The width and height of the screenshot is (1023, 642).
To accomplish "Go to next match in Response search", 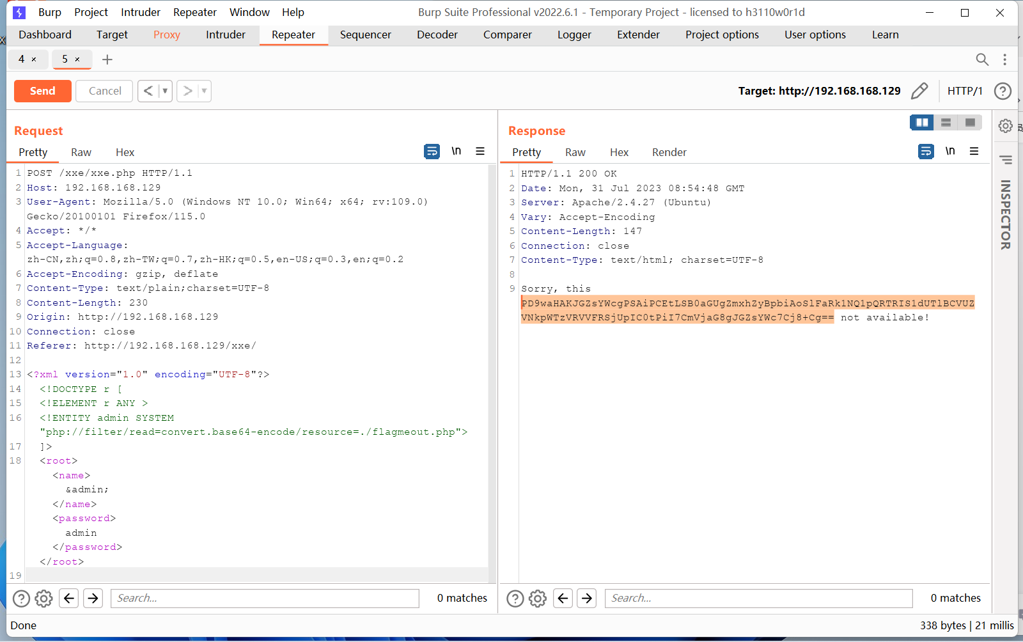I will point(587,599).
